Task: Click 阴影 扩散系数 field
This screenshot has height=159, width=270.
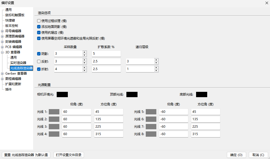Action: point(106,54)
